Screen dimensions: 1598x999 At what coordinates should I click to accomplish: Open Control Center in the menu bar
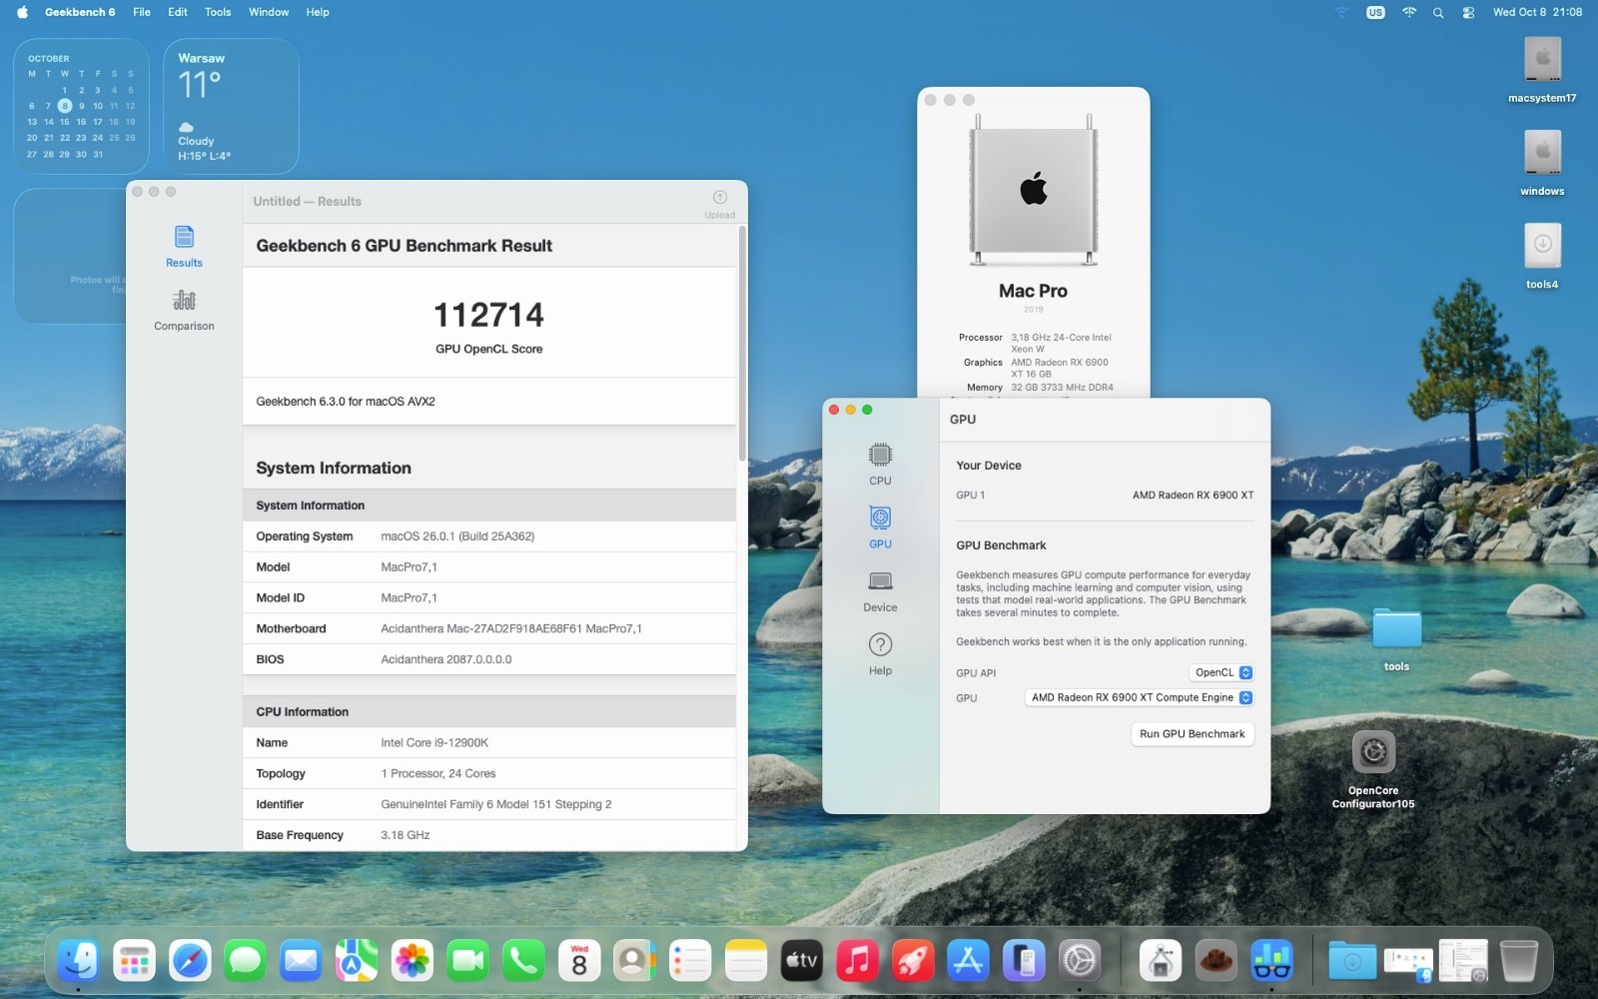1468,12
